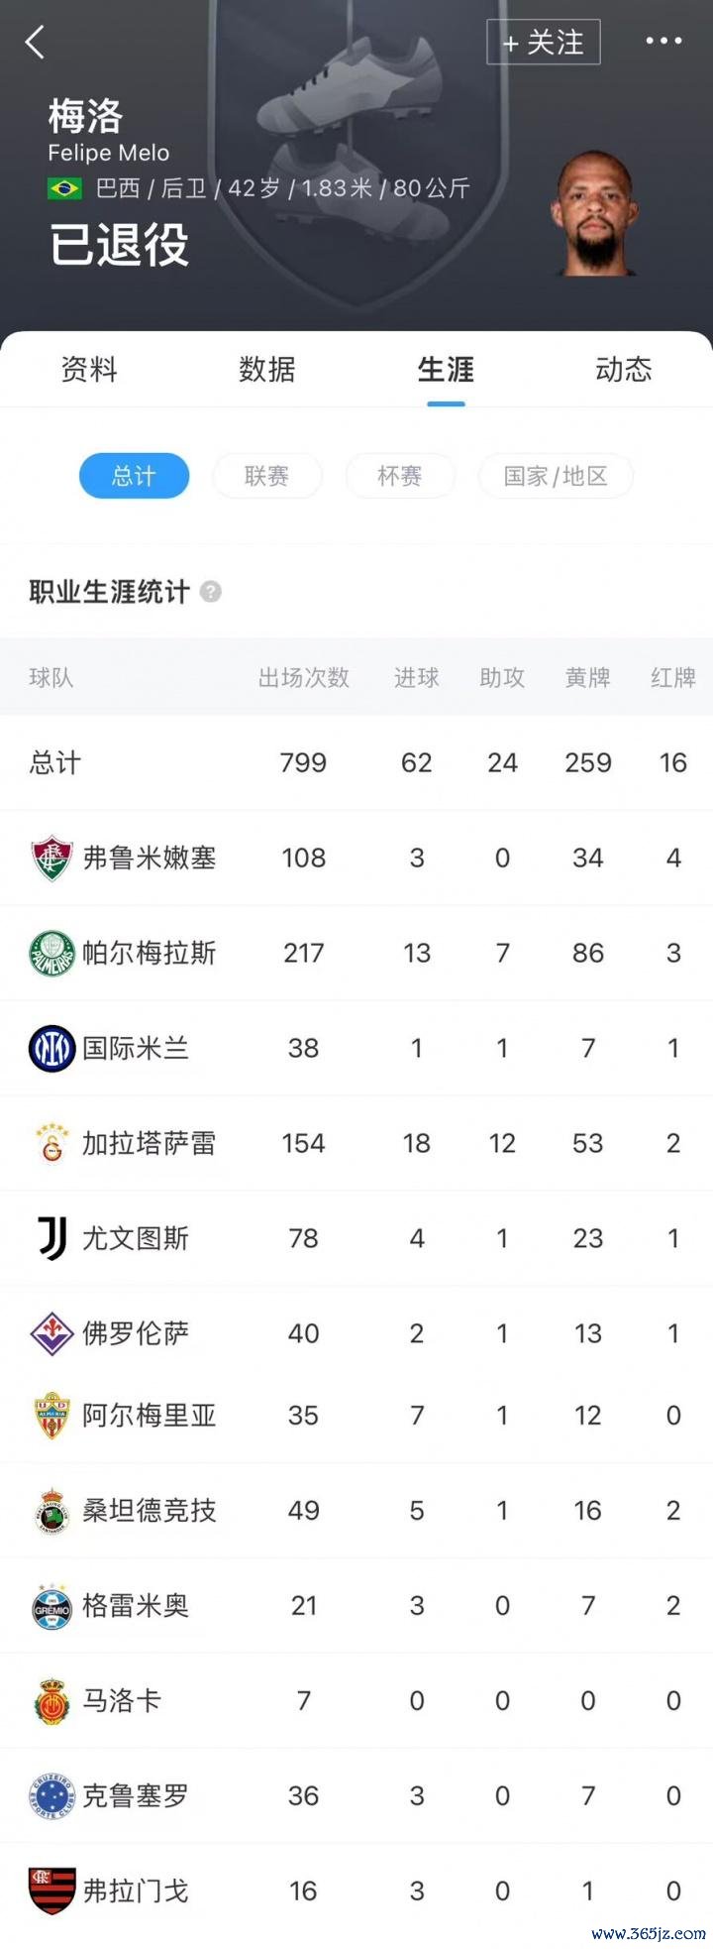This screenshot has width=713, height=1949.
Task: Tap Felipe Melo's profile photo
Action: point(594,213)
